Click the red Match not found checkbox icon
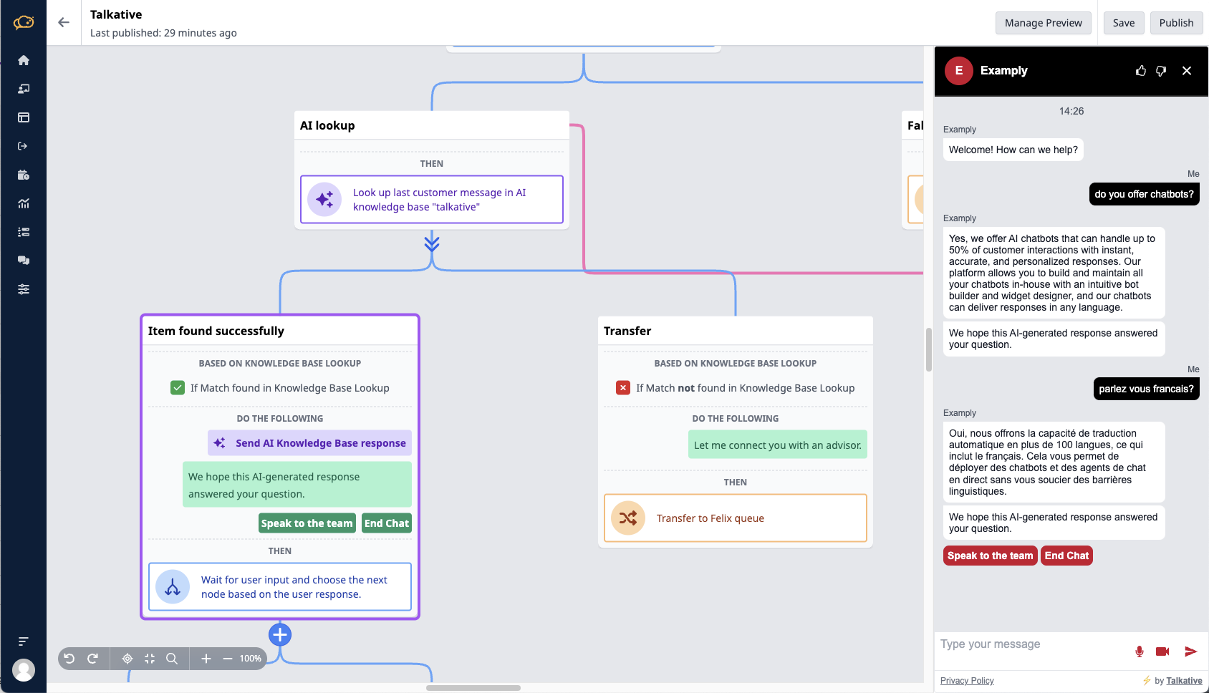 (x=623, y=388)
